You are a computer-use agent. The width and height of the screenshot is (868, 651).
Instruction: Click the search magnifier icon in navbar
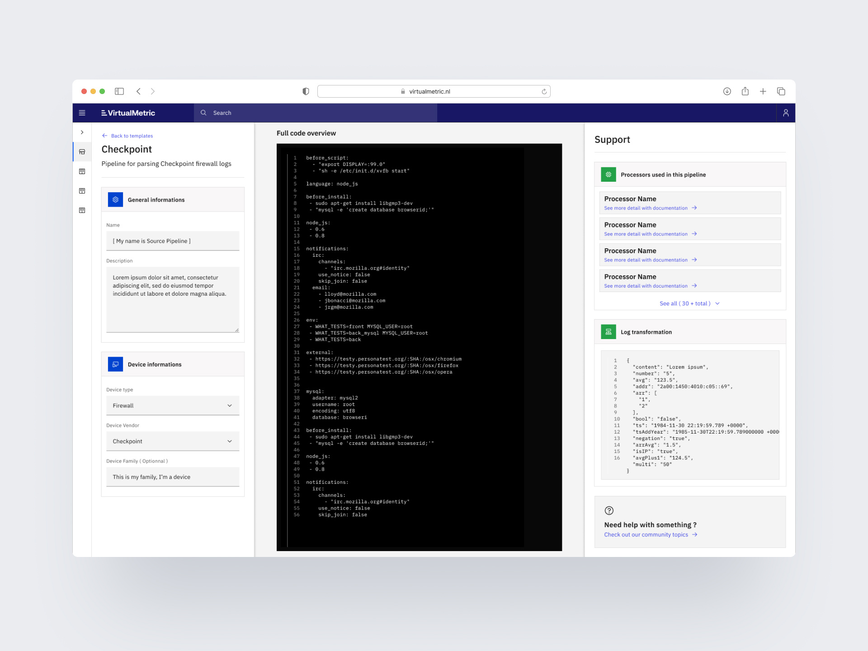click(204, 113)
